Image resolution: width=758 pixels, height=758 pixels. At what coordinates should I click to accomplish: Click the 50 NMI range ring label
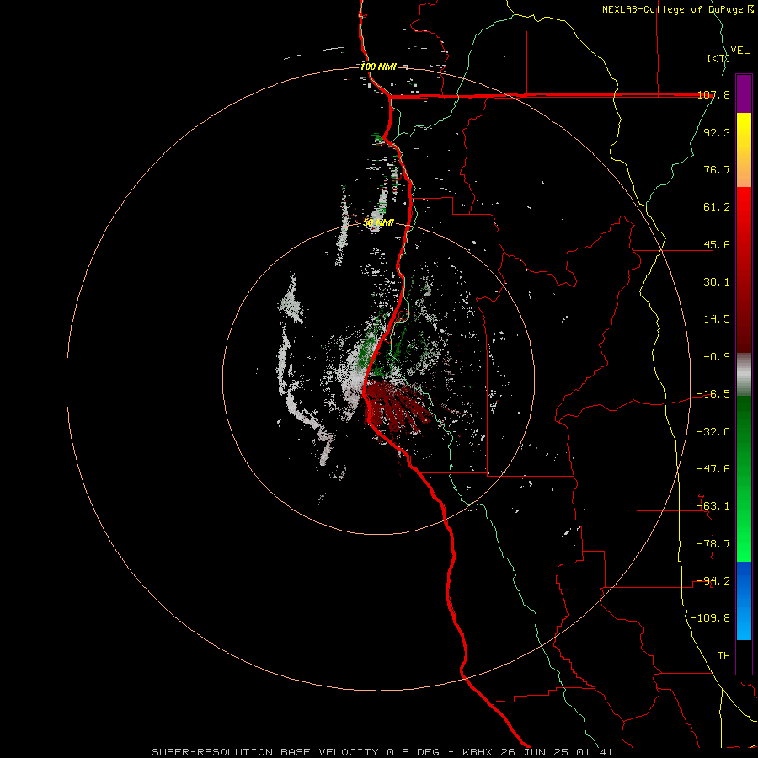point(378,223)
